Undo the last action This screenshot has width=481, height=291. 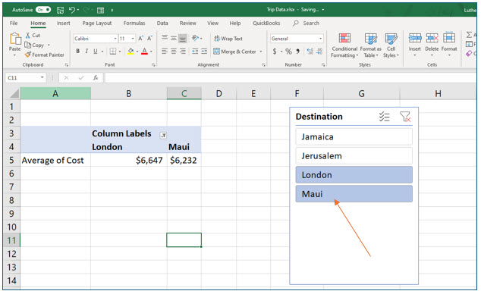[72, 10]
